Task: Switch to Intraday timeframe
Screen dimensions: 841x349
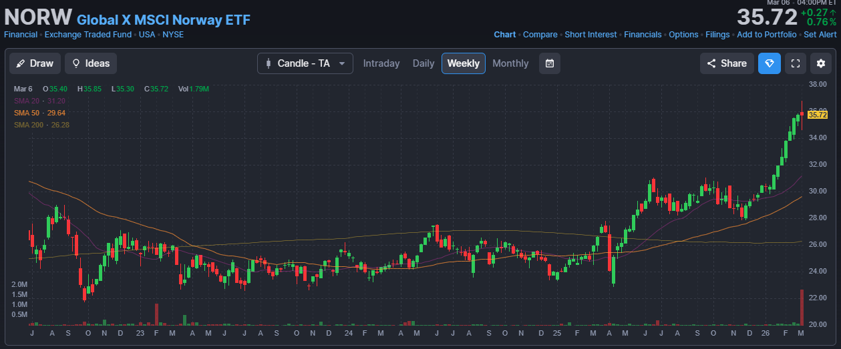Action: click(x=381, y=63)
